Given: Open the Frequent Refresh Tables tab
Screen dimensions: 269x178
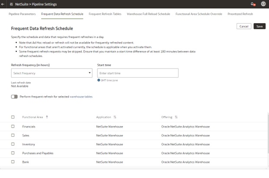Looking at the screenshot, I should [105, 14].
